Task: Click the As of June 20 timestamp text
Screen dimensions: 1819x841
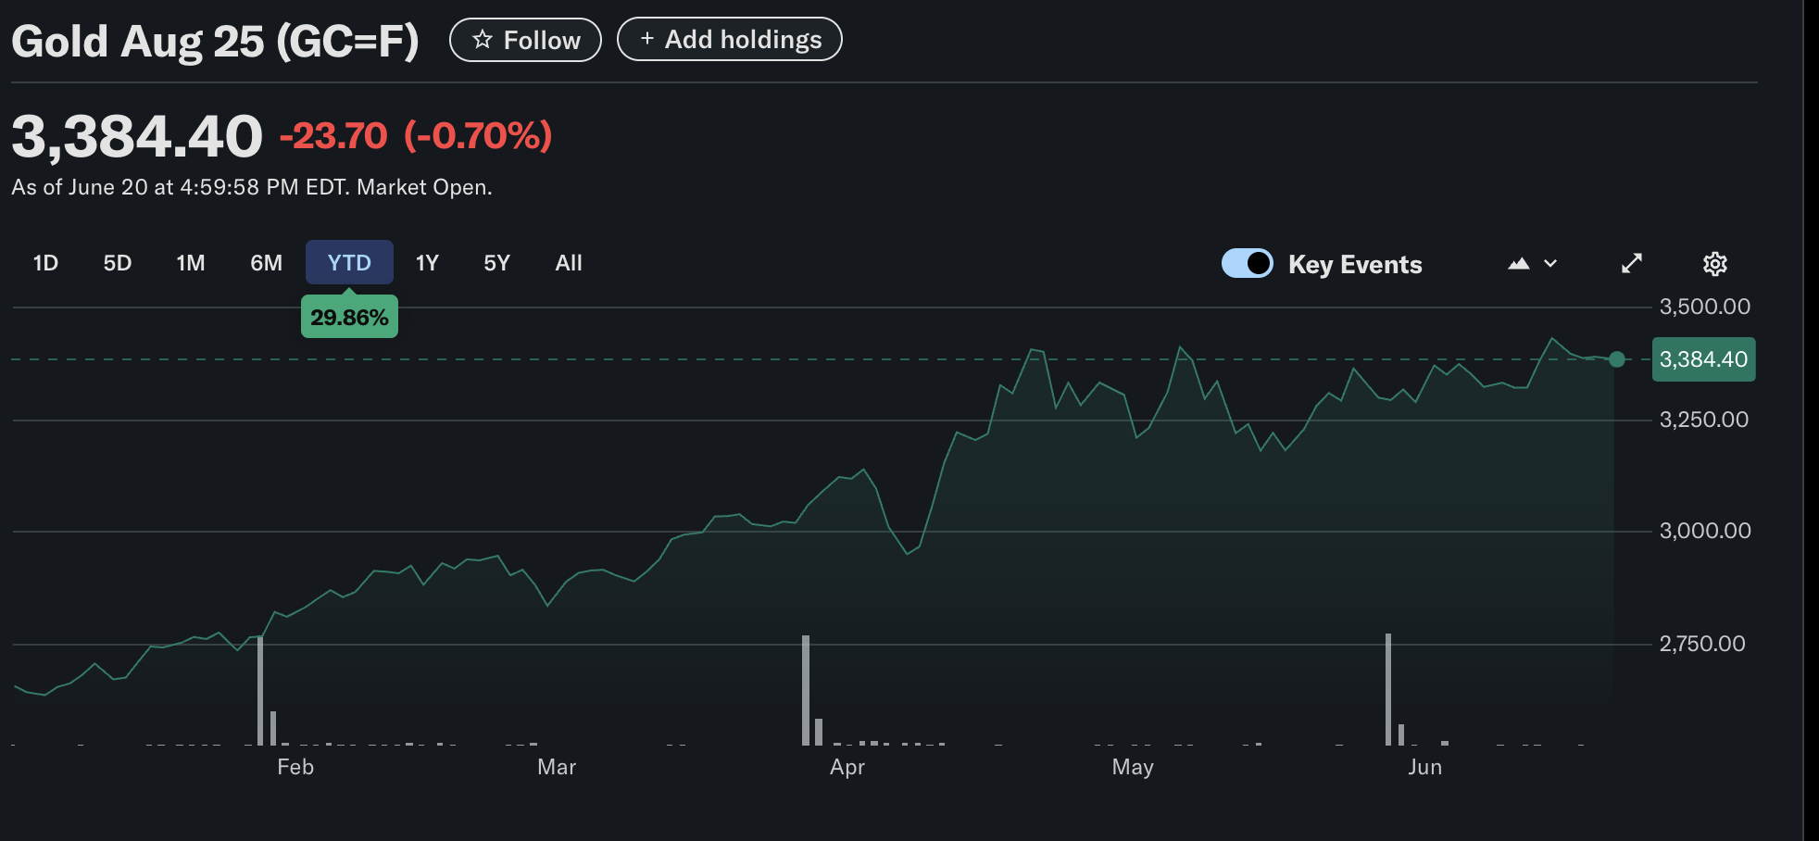Action: point(252,187)
